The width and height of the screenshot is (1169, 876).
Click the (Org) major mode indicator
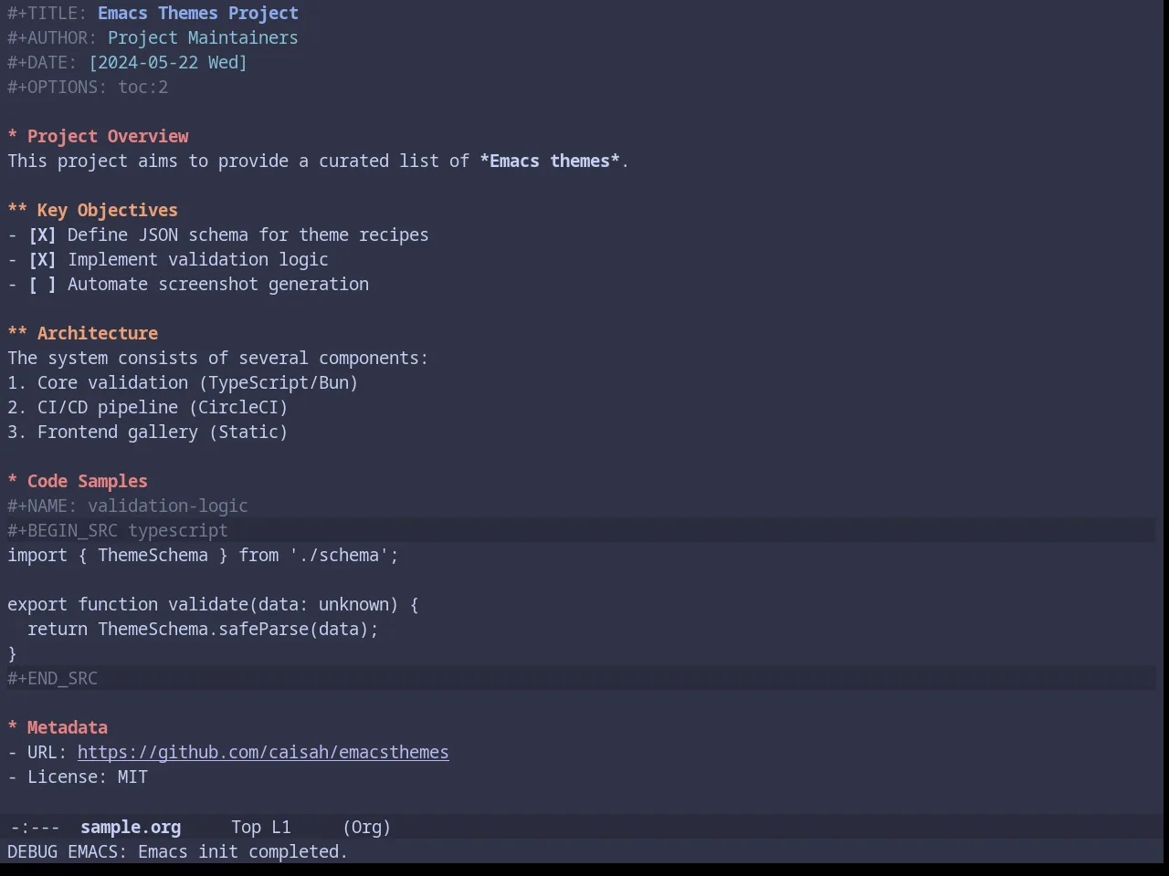(367, 828)
